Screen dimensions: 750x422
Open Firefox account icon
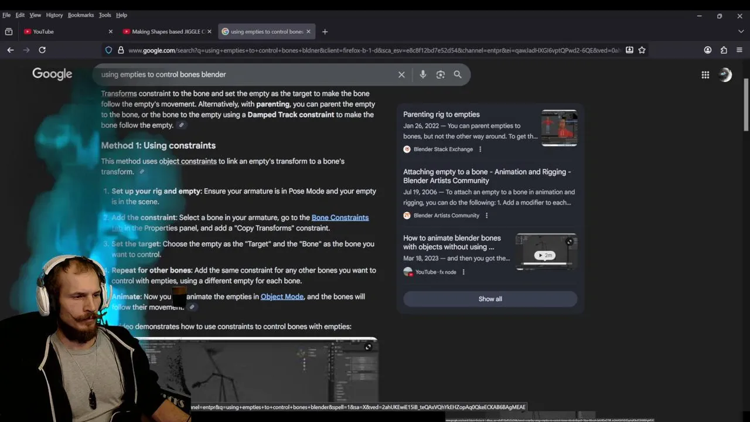[x=708, y=50]
